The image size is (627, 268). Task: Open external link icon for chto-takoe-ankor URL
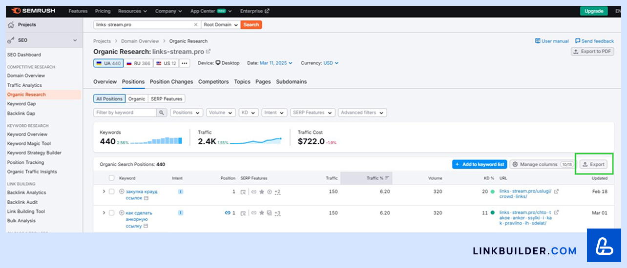coord(556,212)
